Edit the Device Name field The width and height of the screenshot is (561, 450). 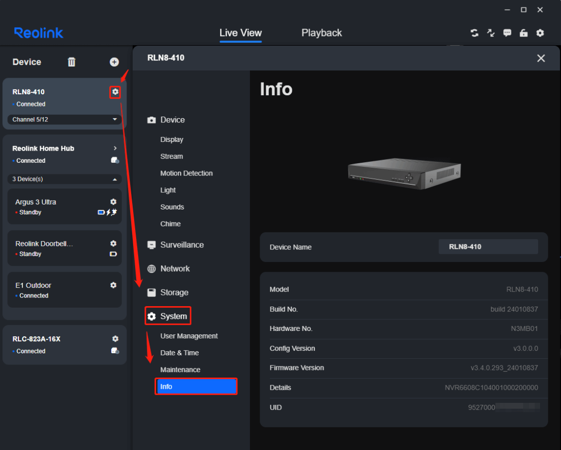[x=489, y=247]
